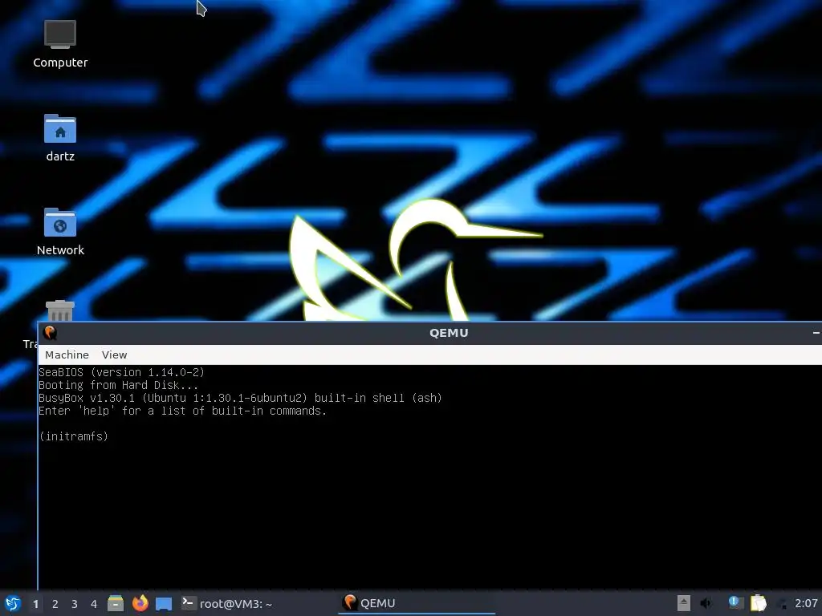
Task: Switch to the QEMU taskbar entry
Action: point(417,603)
